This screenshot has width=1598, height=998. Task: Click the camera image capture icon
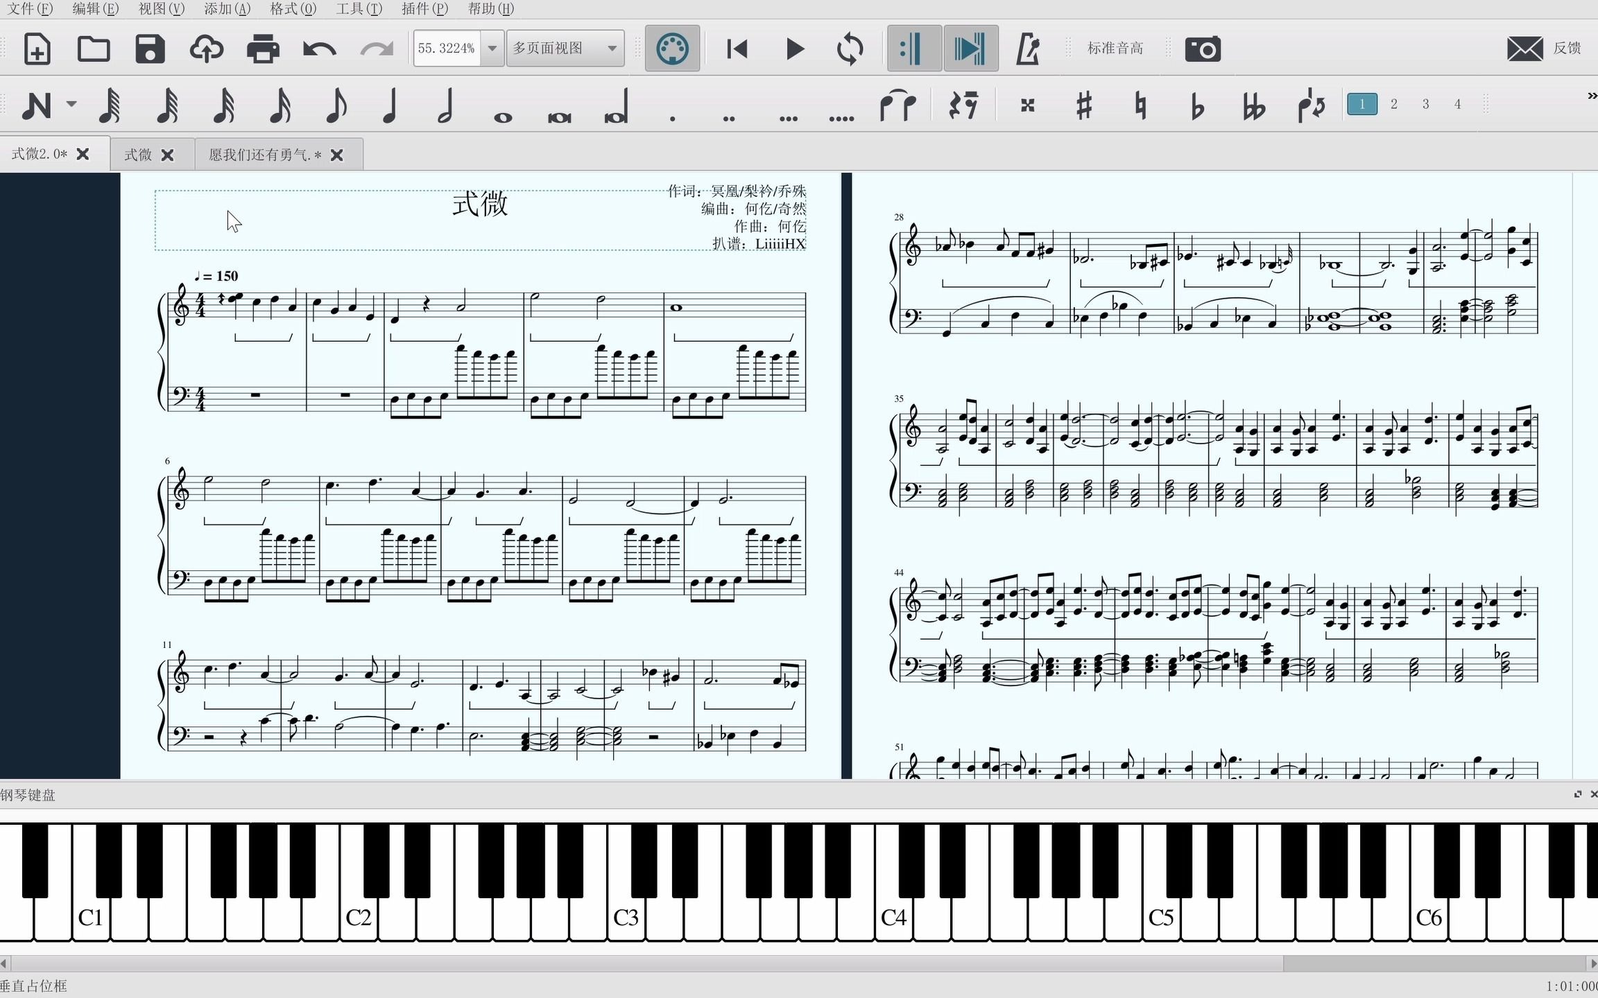point(1202,49)
